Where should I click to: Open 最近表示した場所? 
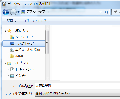[28, 50]
